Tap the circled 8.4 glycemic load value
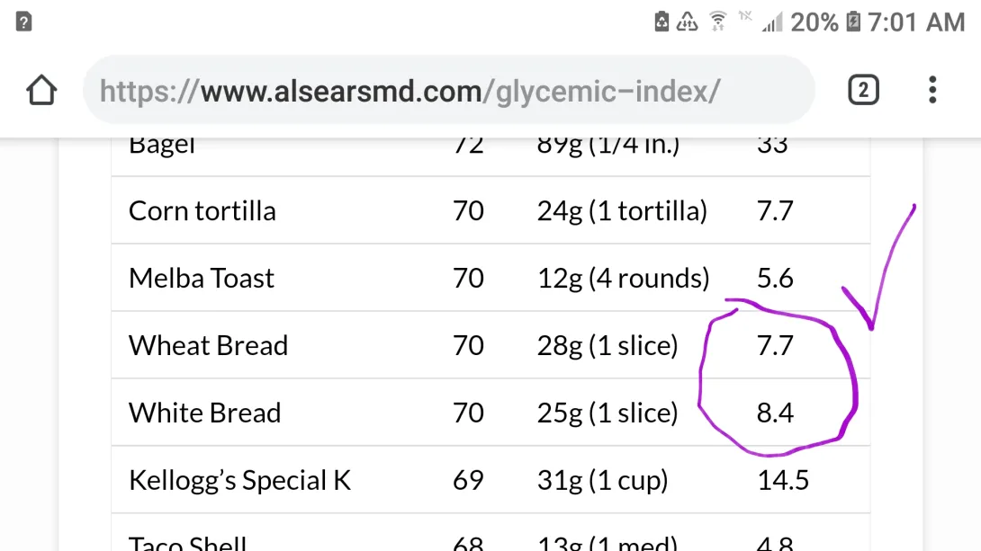Image resolution: width=981 pixels, height=551 pixels. 776,413
